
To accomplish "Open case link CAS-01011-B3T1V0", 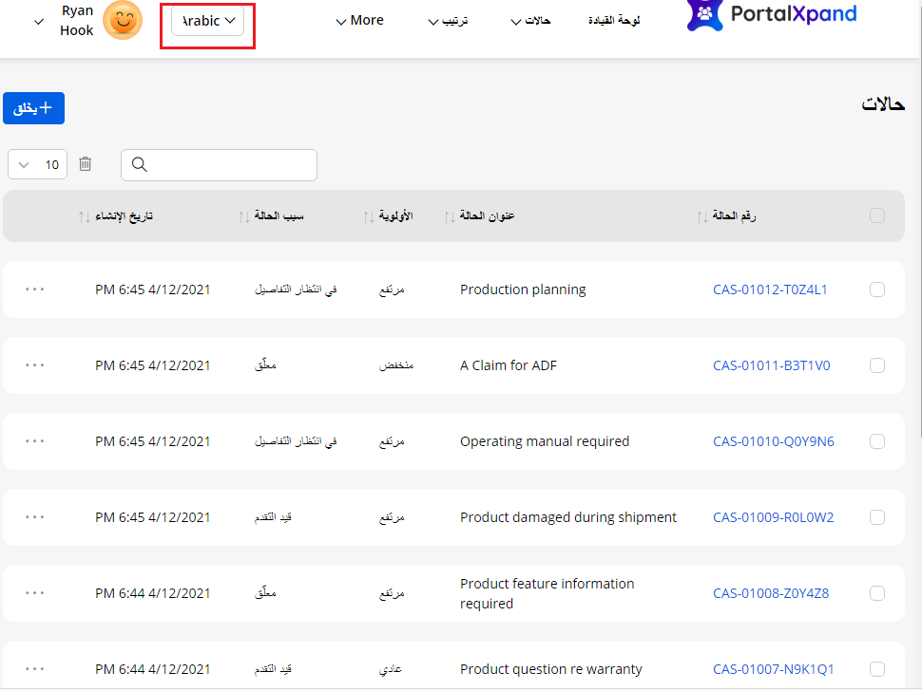I will (x=771, y=365).
